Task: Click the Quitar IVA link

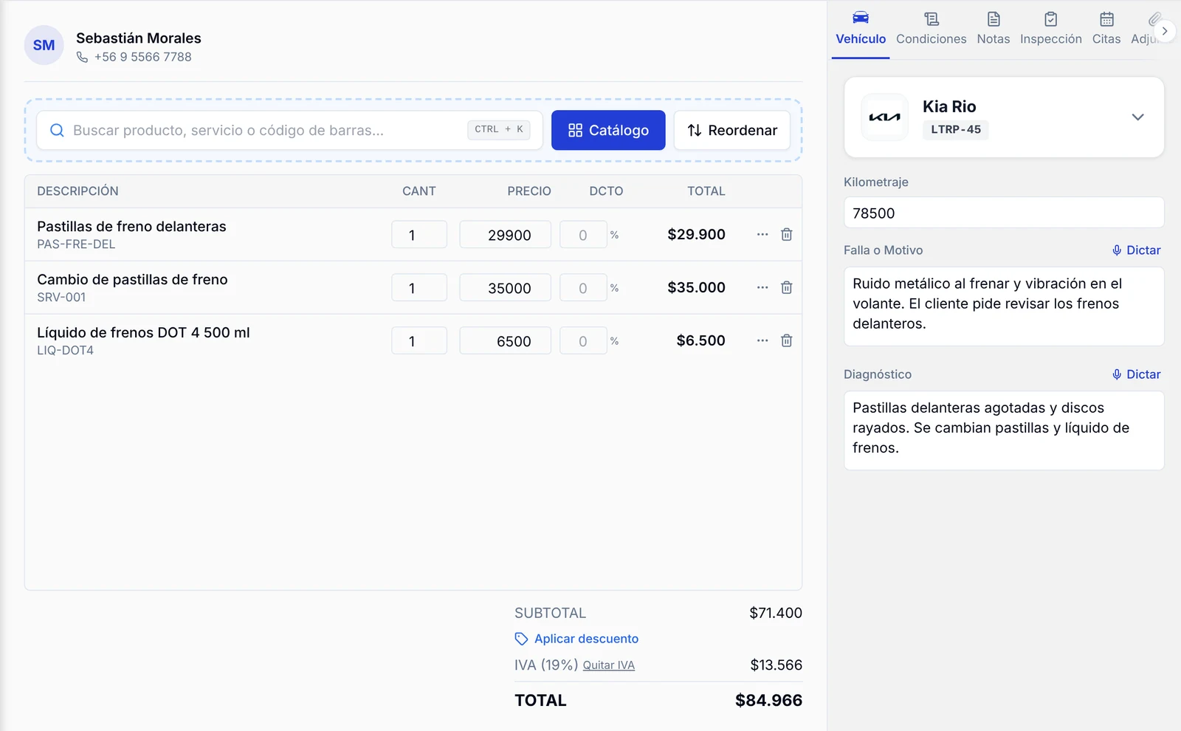Action: point(609,665)
